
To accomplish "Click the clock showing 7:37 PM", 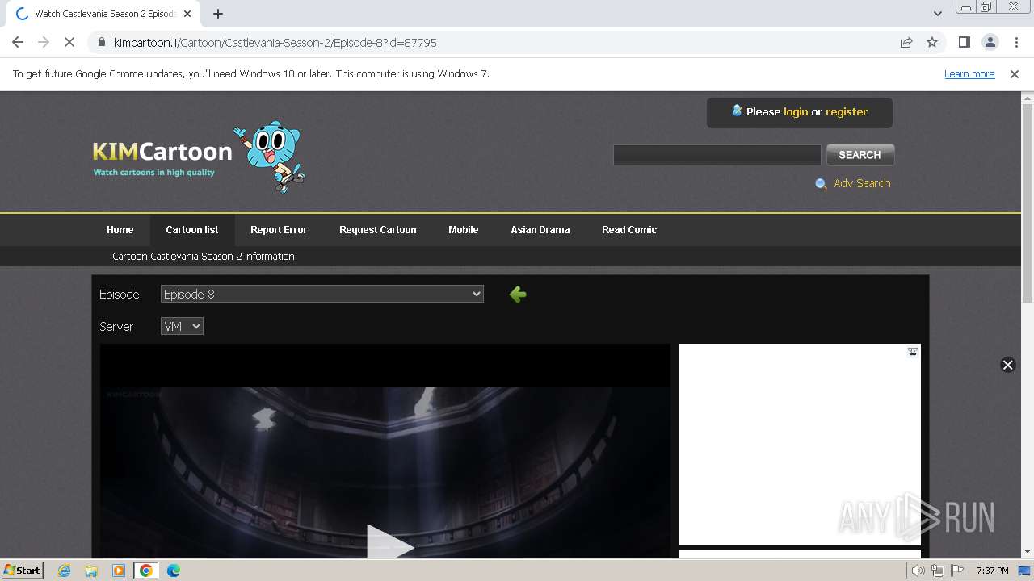I will 992,571.
